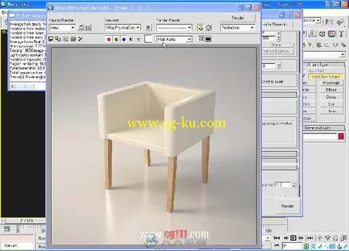This screenshot has width=349, height=251.
Task: Open the Selection Set dropdown in main toolbar
Action: (x=312, y=20)
